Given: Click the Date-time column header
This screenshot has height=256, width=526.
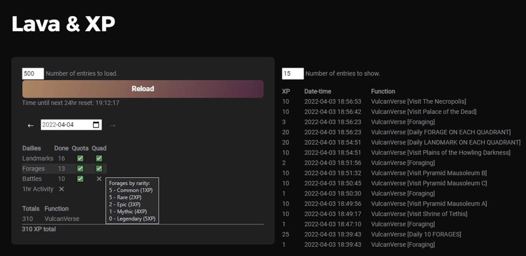Looking at the screenshot, I should point(318,91).
